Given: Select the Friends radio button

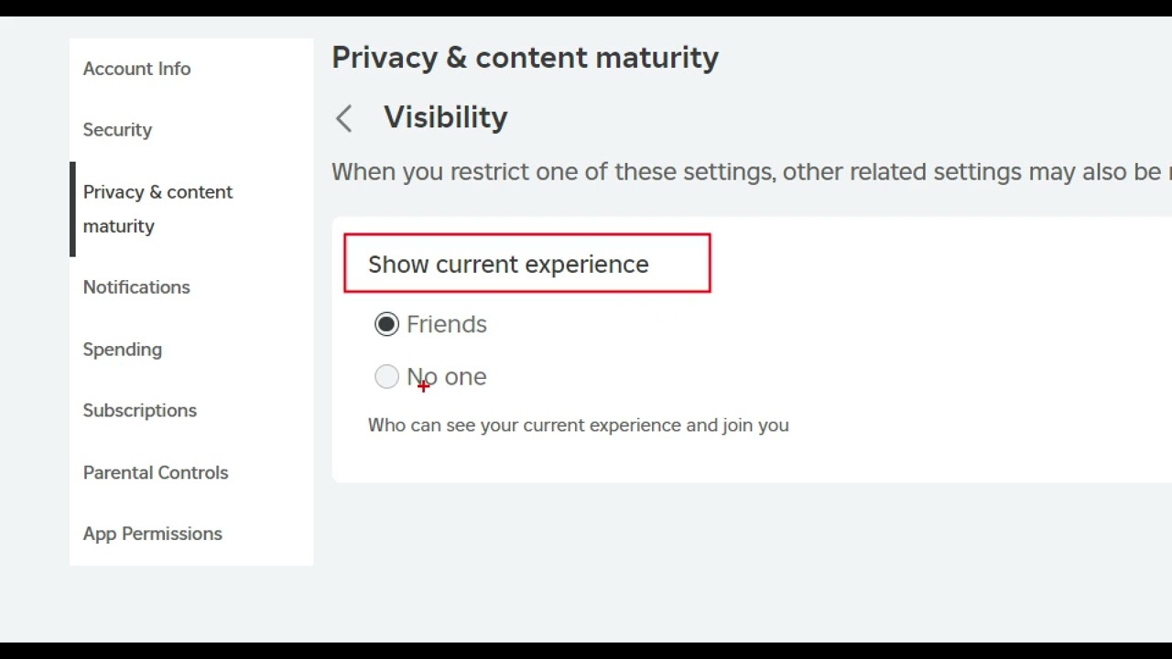Looking at the screenshot, I should pyautogui.click(x=386, y=324).
